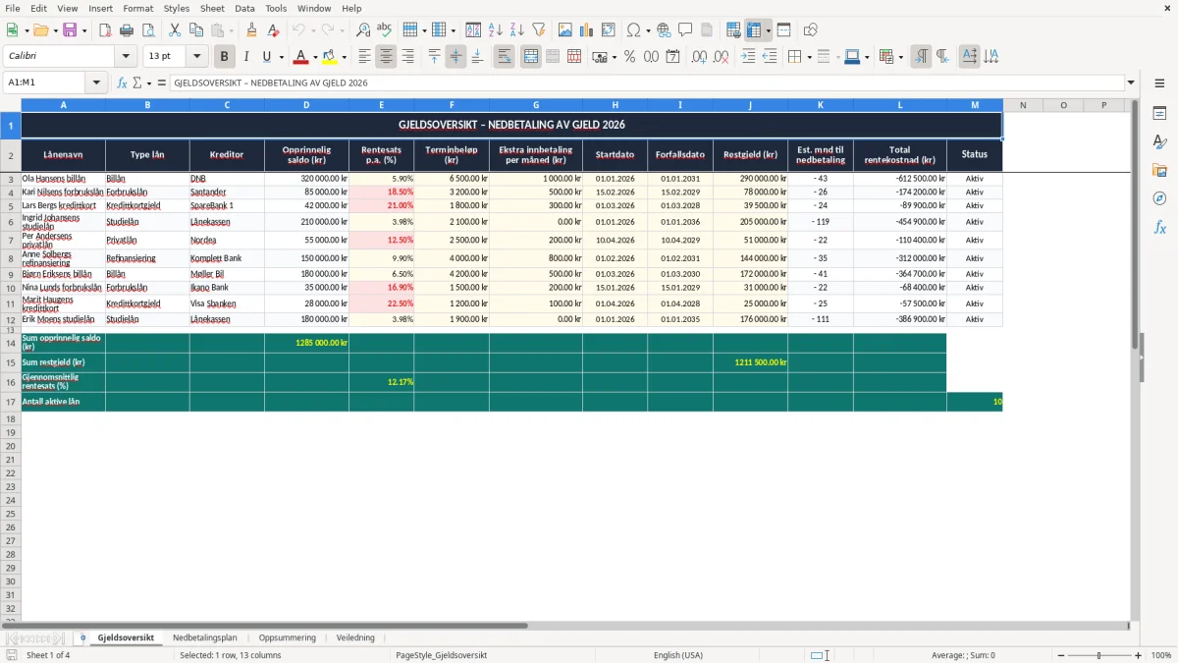Open the Styles menu

click(x=177, y=8)
